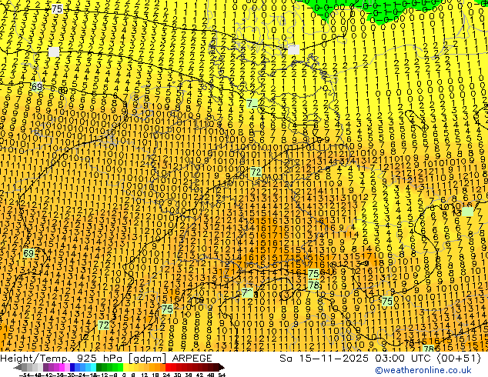
Task: Pick the pure red legend segment above 24
Action: [168, 367]
